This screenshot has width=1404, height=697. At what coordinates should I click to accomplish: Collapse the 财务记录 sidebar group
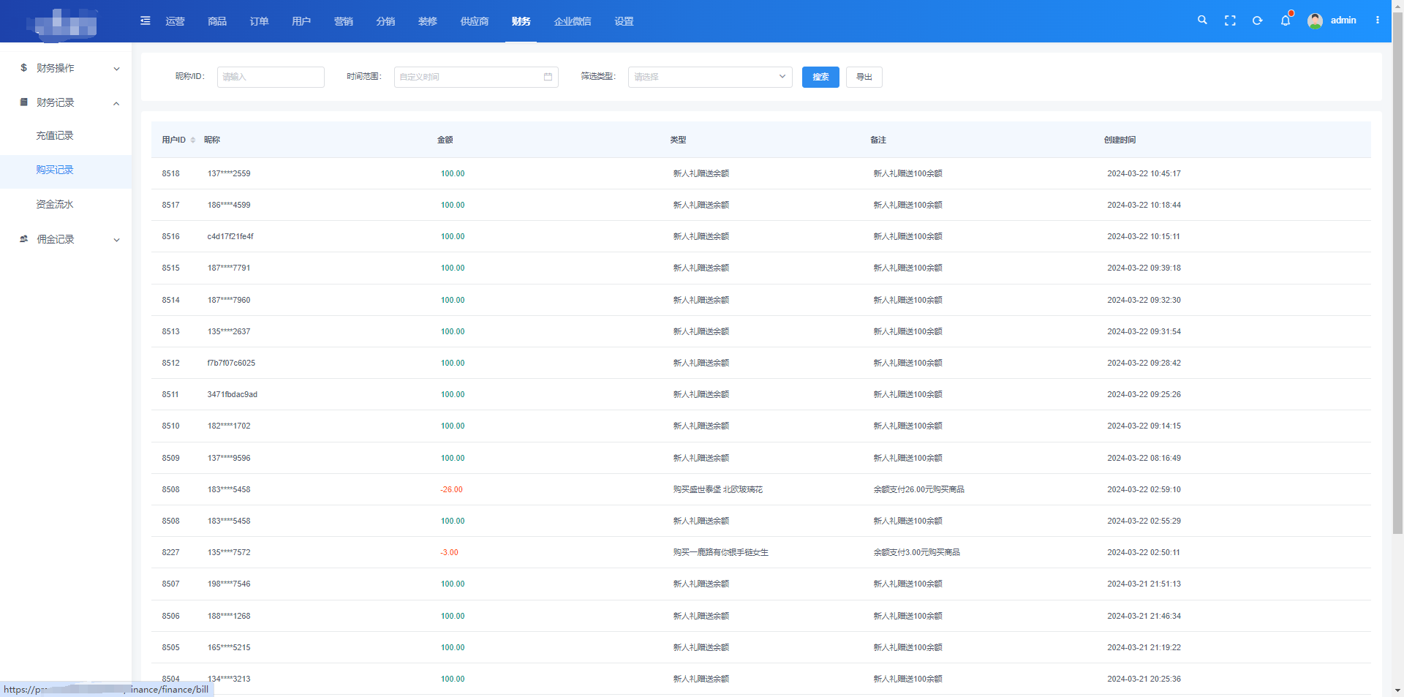66,102
